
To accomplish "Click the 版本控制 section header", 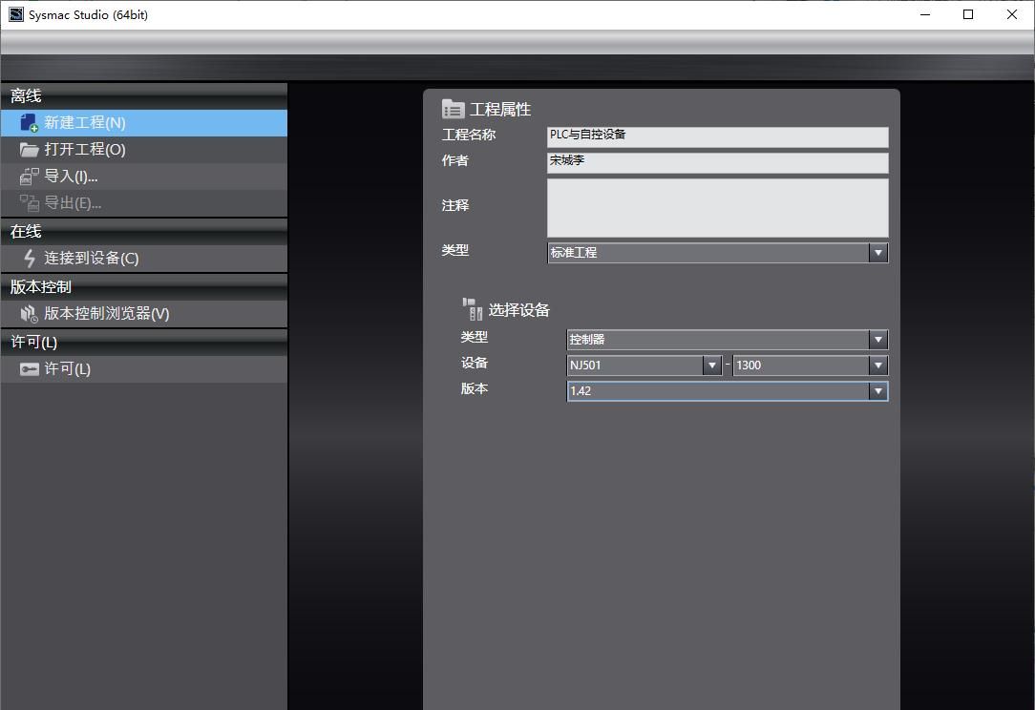I will click(144, 287).
